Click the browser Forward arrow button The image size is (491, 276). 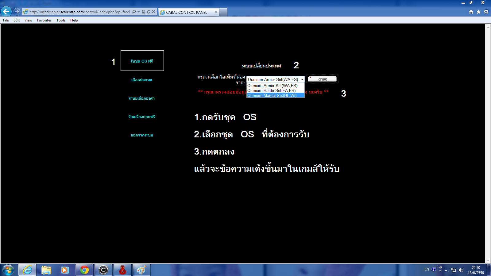(17, 12)
